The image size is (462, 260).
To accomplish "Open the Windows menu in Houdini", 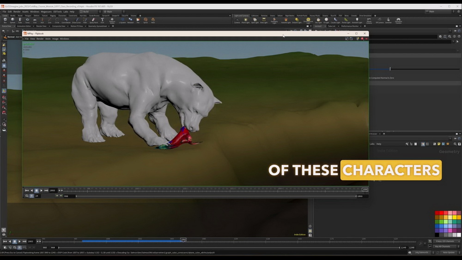I will 35,12.
